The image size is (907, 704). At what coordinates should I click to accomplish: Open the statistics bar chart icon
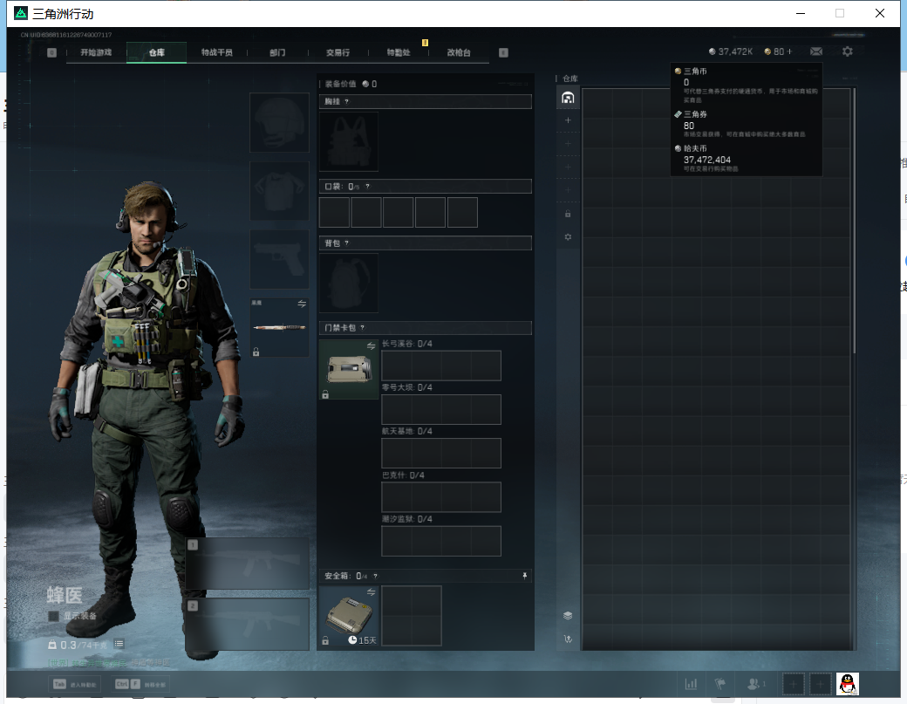pos(691,684)
